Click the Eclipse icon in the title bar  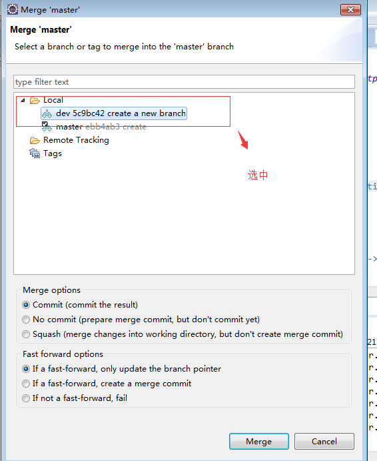[13, 9]
